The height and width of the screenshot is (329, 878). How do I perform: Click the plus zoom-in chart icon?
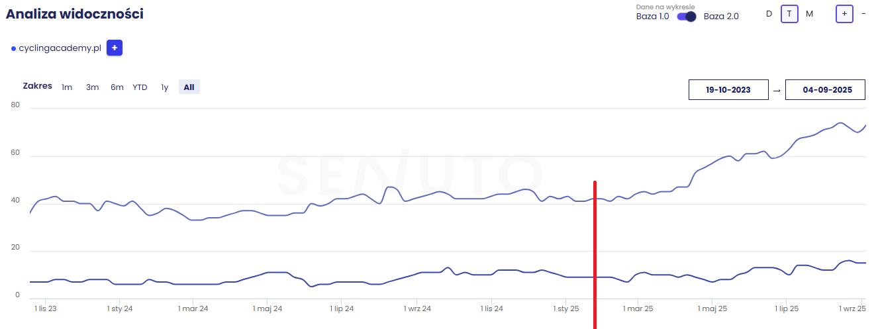tap(844, 13)
